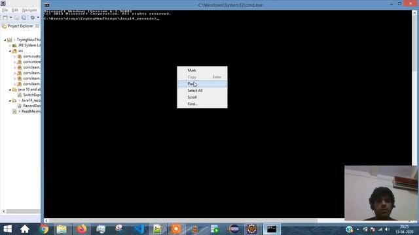Switch to Eclipse via taskbar icon
The width and height of the screenshot is (419, 235).
234,229
